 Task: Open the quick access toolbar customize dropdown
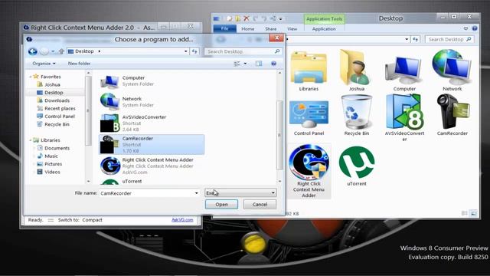280,18
